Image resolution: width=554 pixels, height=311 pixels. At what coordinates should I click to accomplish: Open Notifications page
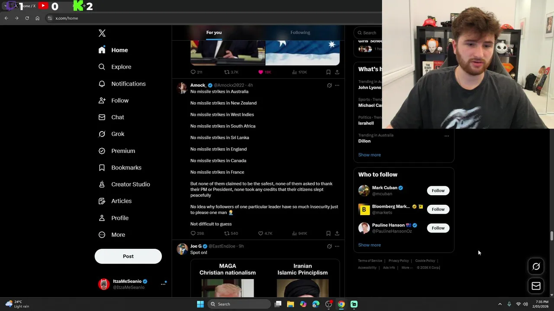(x=122, y=84)
